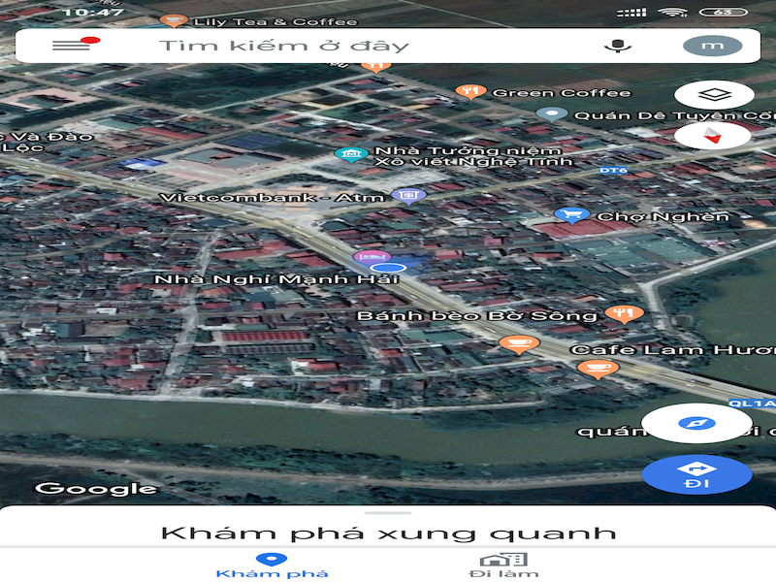The width and height of the screenshot is (776, 582).
Task: Switch to the Khám phá tab
Action: pos(272,565)
